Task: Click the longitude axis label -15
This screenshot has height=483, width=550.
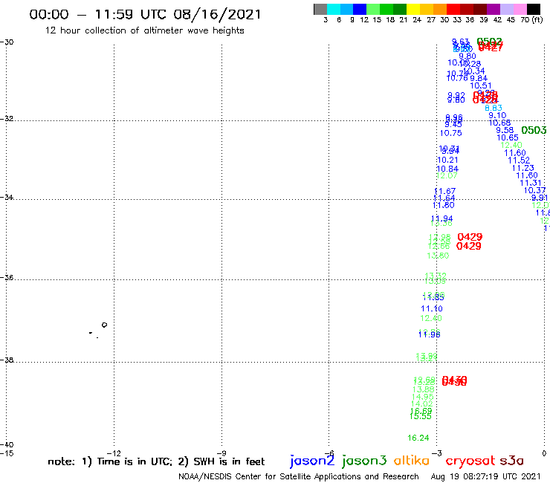Action: (7, 453)
